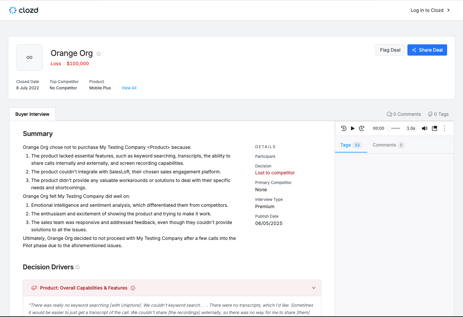Click the audio progress slider
The image size is (463, 317).
pos(394,128)
